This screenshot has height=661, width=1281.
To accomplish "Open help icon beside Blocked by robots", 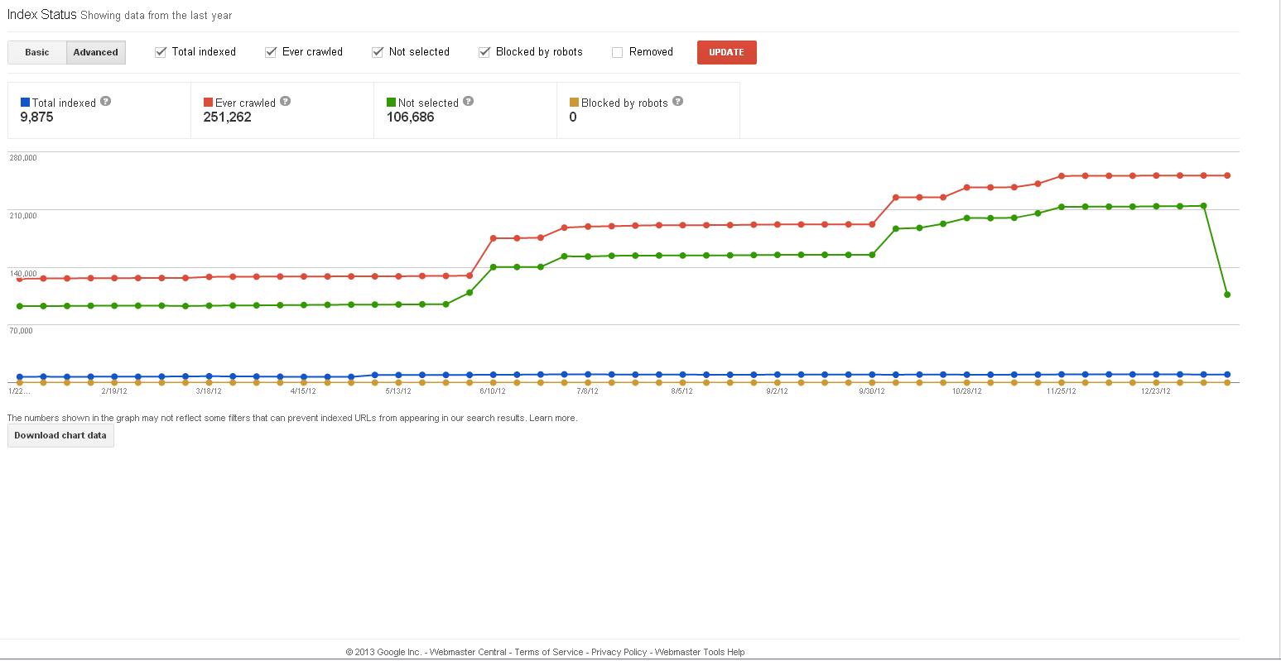I will pos(677,102).
